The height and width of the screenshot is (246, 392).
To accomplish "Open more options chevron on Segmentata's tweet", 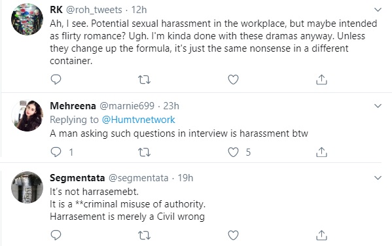I will pyautogui.click(x=378, y=178).
